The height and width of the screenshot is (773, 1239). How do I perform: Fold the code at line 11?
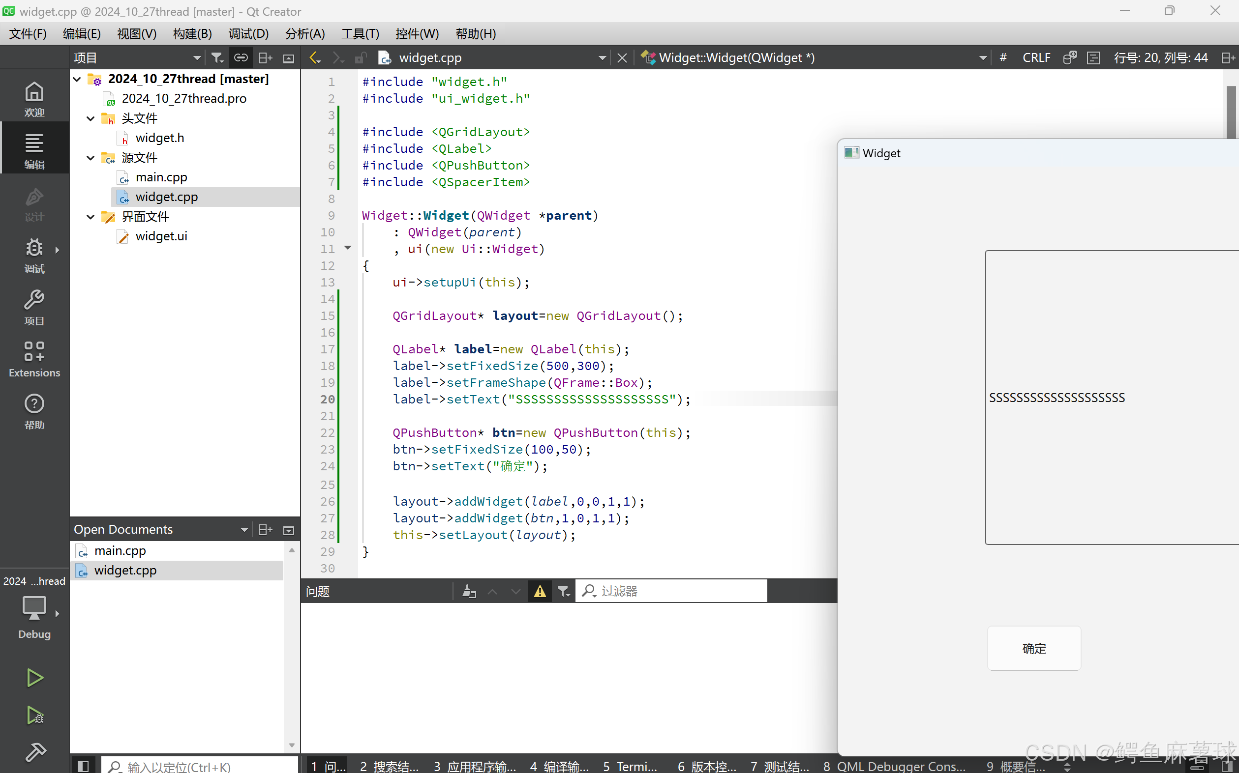[348, 248]
